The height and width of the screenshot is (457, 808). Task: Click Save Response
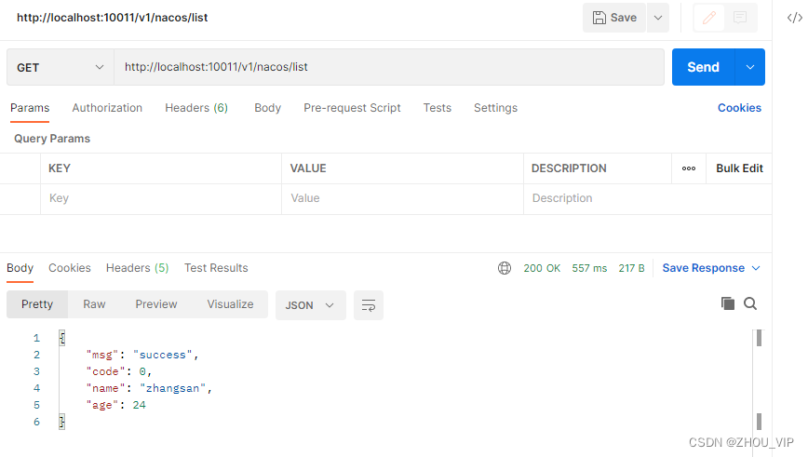704,268
